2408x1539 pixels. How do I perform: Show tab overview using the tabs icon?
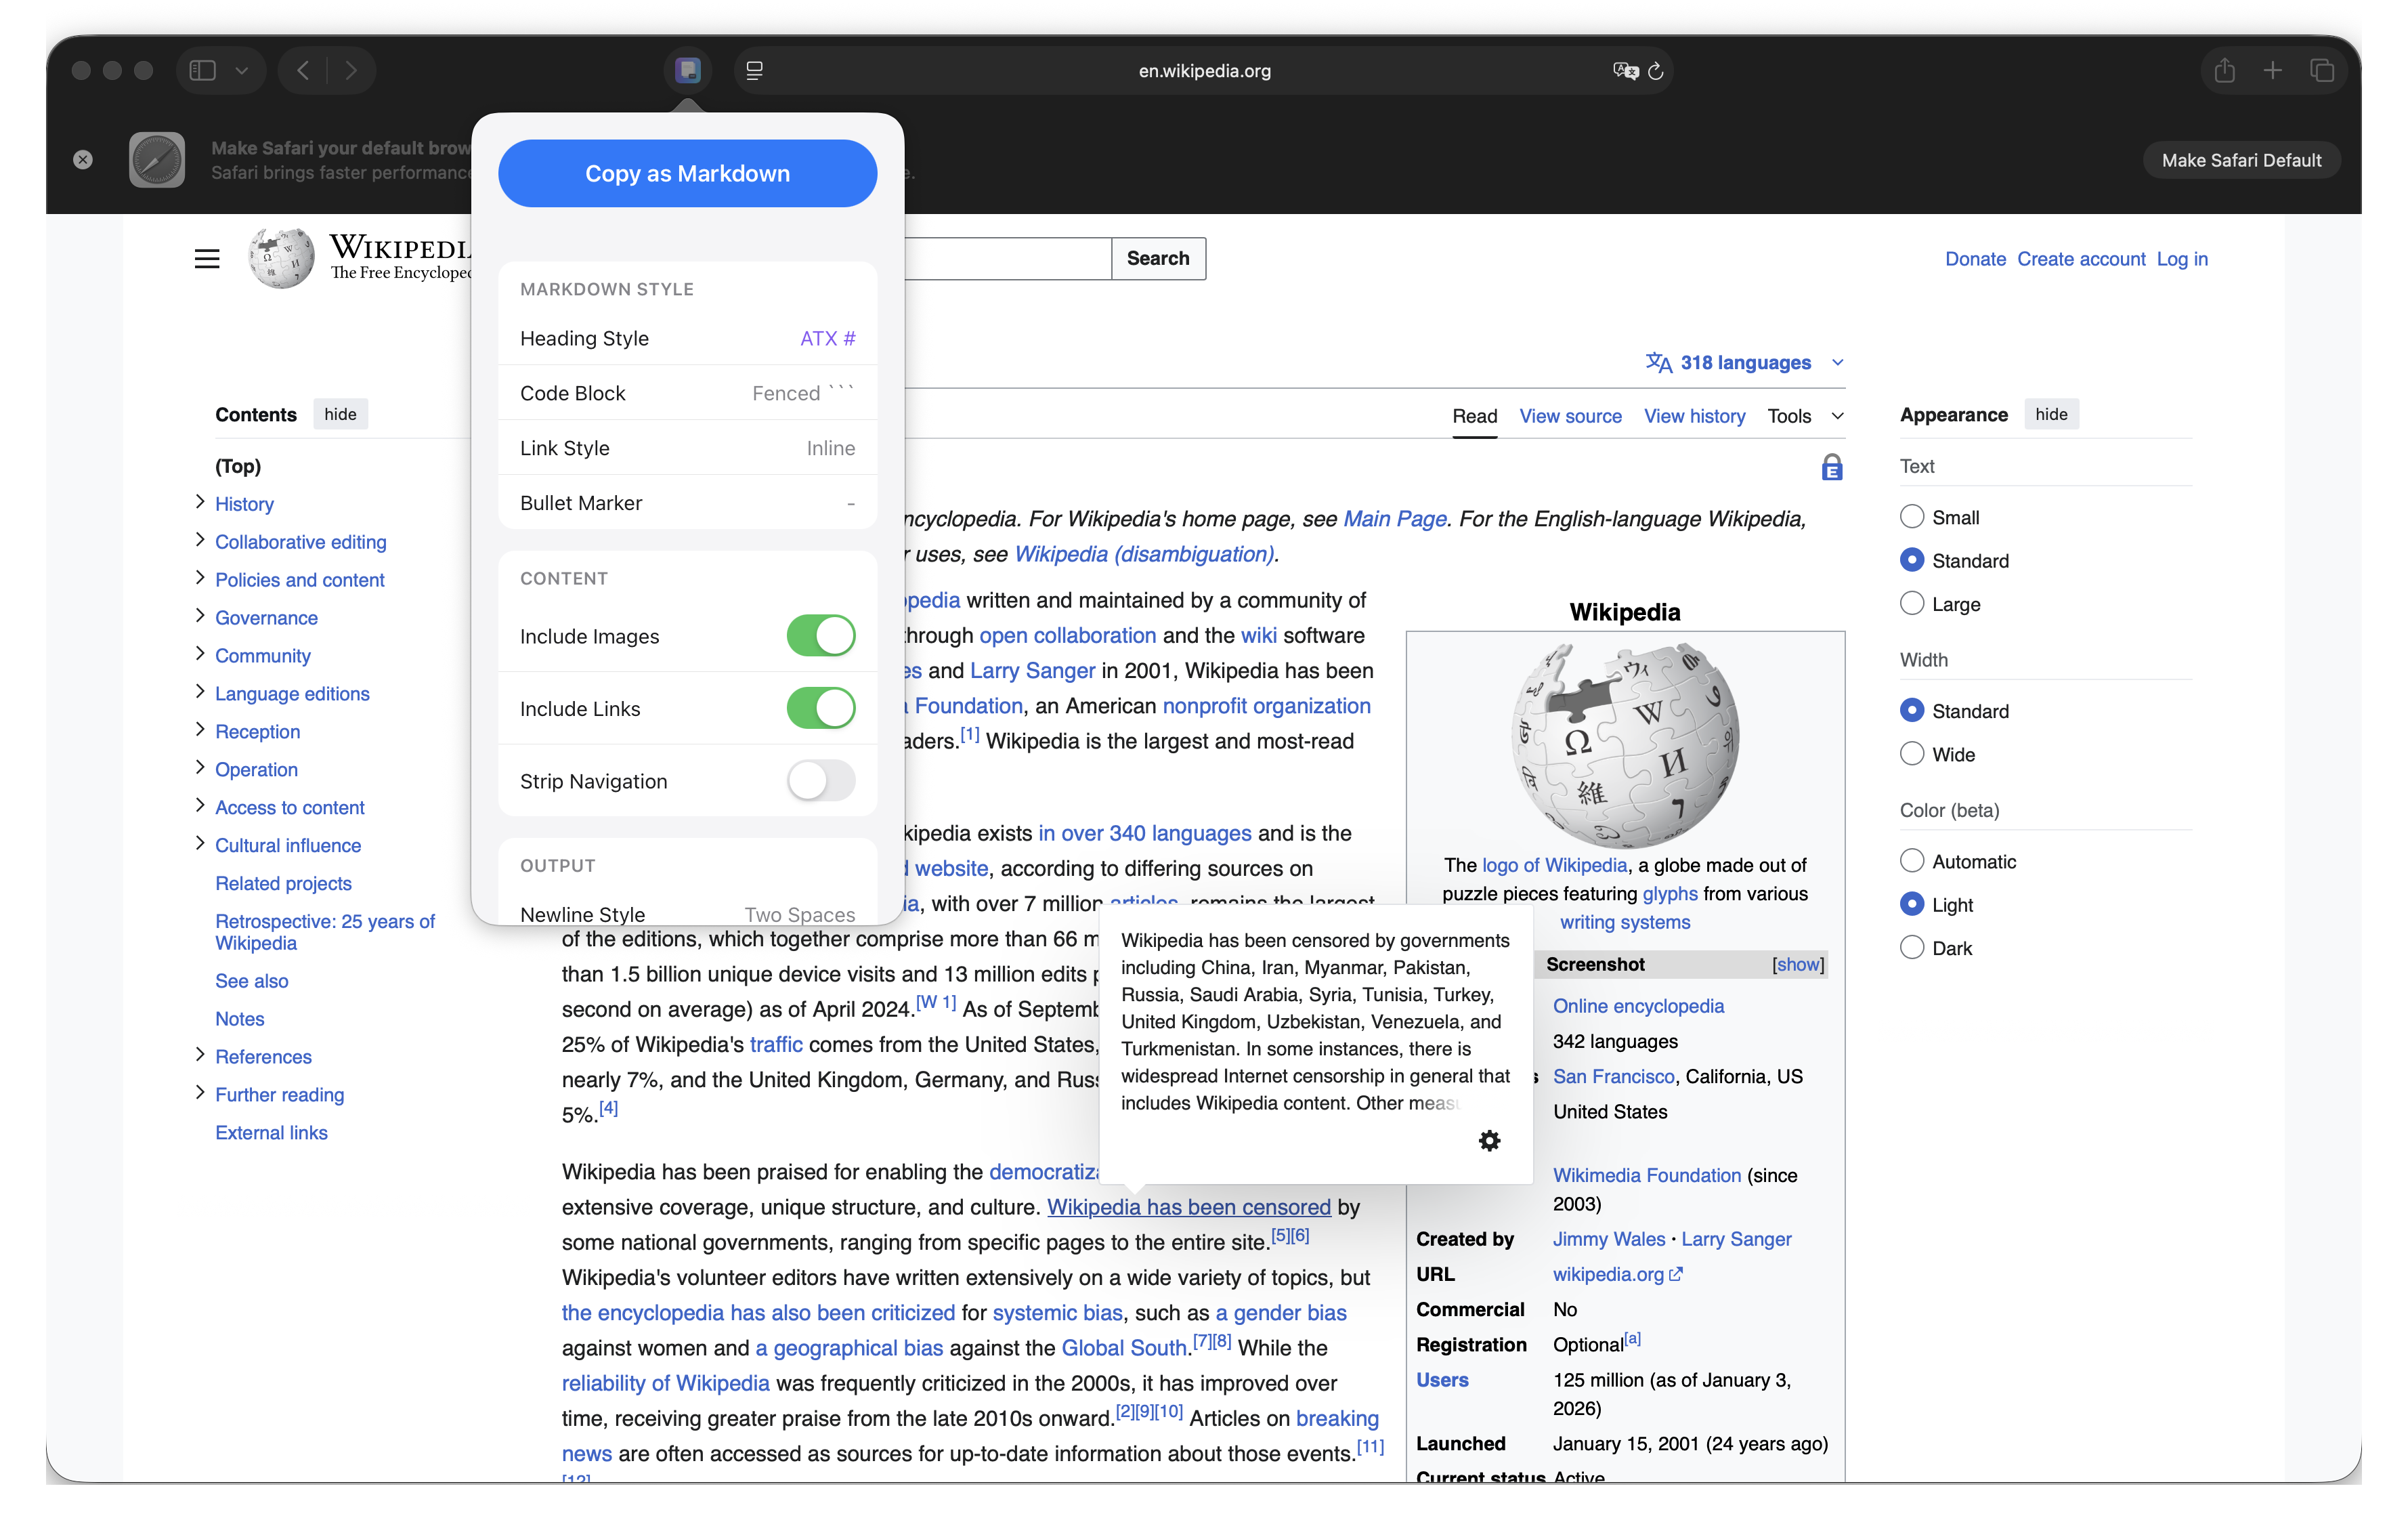pos(2323,70)
